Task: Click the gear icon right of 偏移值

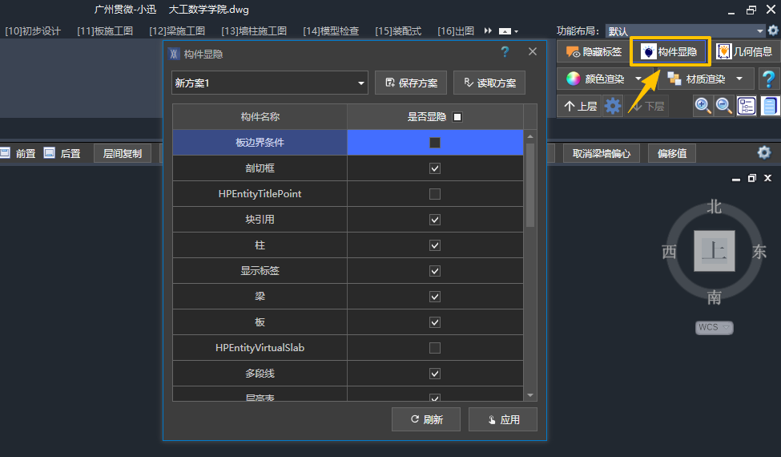Action: 764,152
